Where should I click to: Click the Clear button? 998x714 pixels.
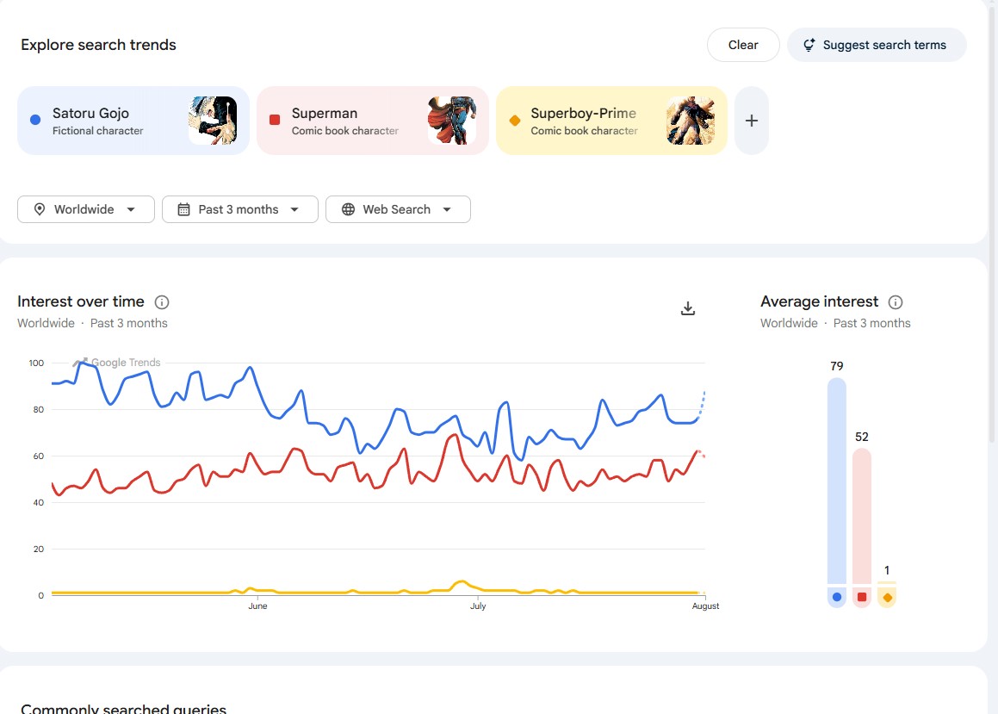(743, 45)
